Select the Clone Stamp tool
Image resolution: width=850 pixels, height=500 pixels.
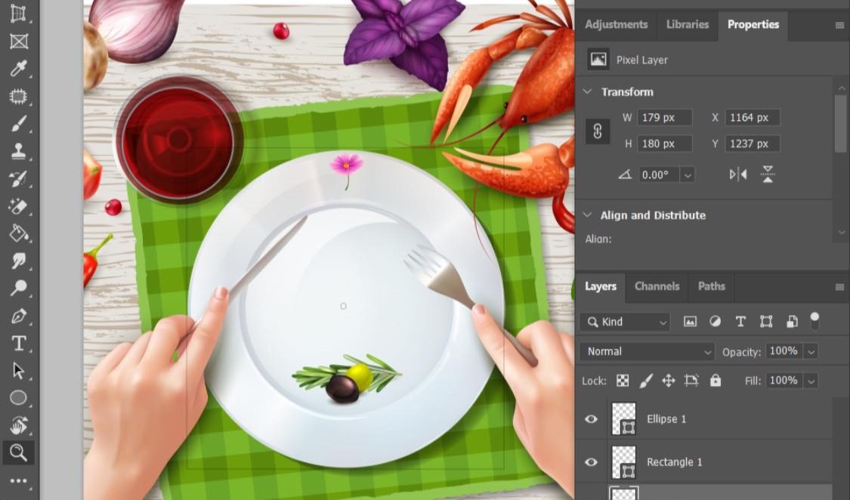pos(18,151)
